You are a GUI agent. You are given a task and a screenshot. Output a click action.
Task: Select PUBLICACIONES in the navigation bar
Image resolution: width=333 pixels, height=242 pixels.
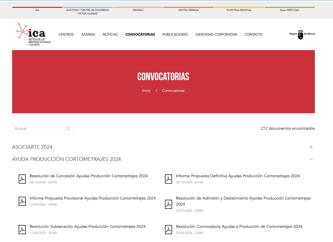[175, 34]
